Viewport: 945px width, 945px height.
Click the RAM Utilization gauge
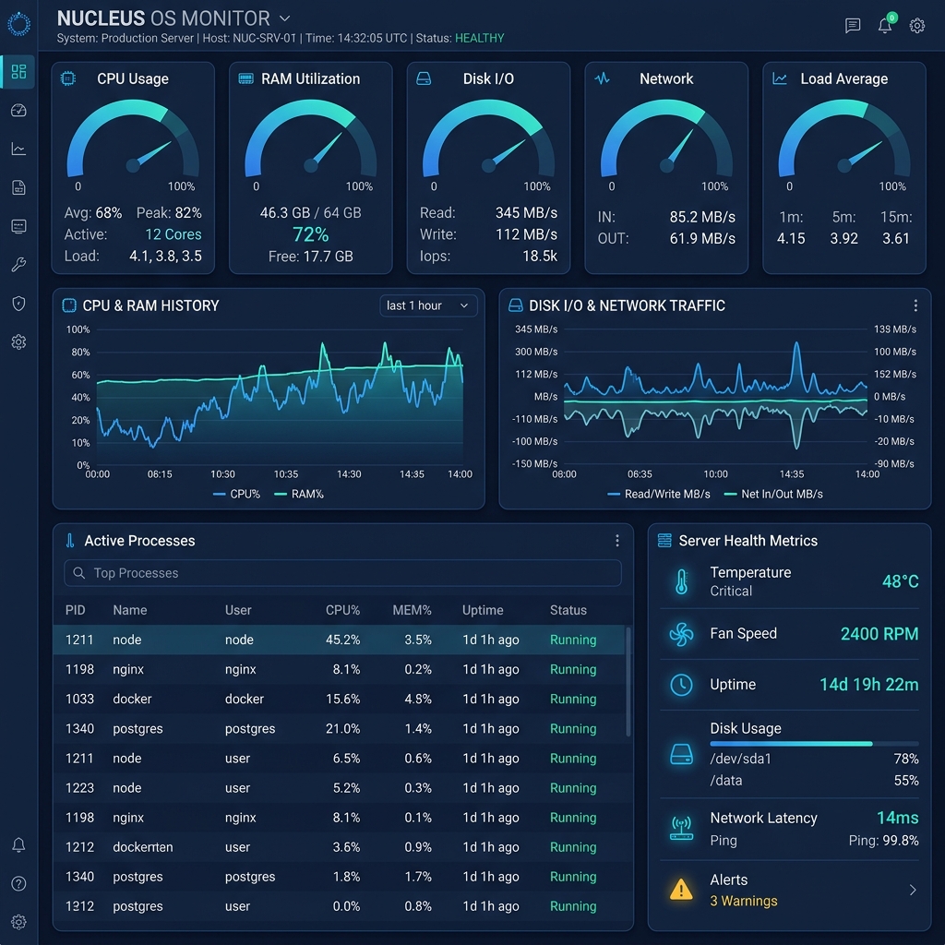(x=310, y=138)
